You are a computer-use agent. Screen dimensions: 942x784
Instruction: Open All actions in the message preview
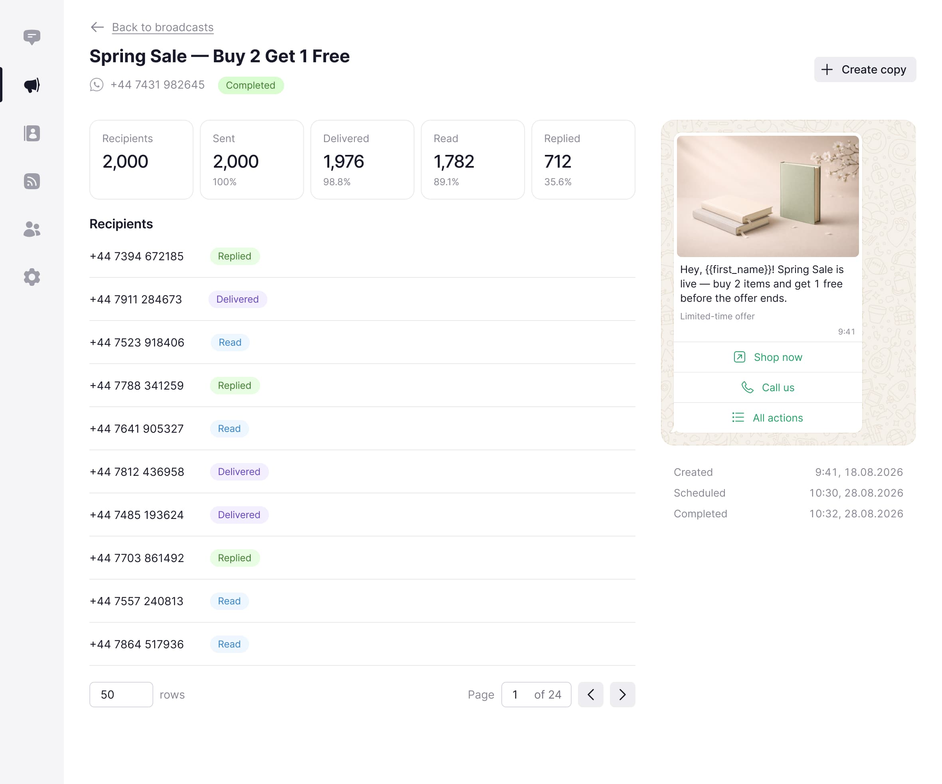[768, 418]
